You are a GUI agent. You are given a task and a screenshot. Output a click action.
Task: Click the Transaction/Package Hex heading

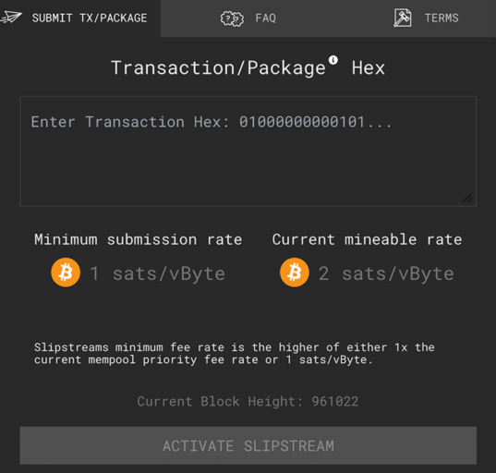click(x=248, y=67)
